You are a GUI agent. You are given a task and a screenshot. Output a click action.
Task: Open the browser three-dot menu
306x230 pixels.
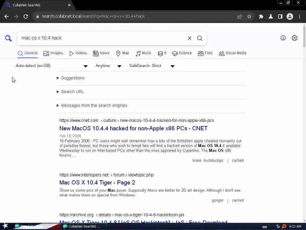[x=299, y=17]
